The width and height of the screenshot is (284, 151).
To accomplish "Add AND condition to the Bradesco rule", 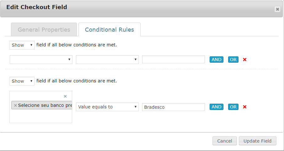I will pyautogui.click(x=217, y=107).
